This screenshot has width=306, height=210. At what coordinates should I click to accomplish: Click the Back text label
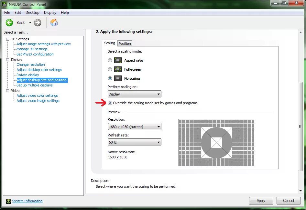tap(20, 23)
